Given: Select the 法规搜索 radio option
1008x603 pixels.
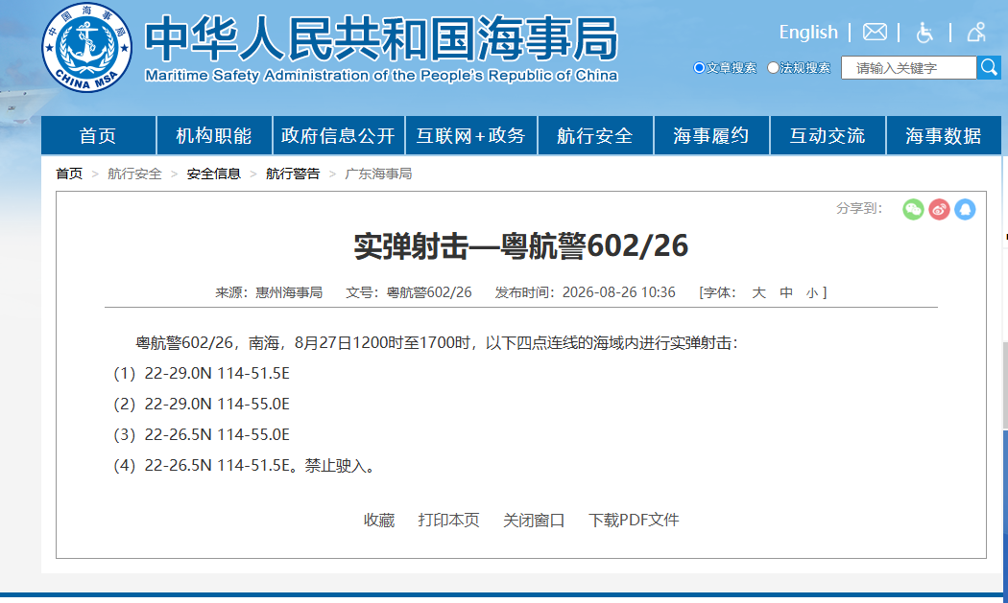Looking at the screenshot, I should [774, 67].
